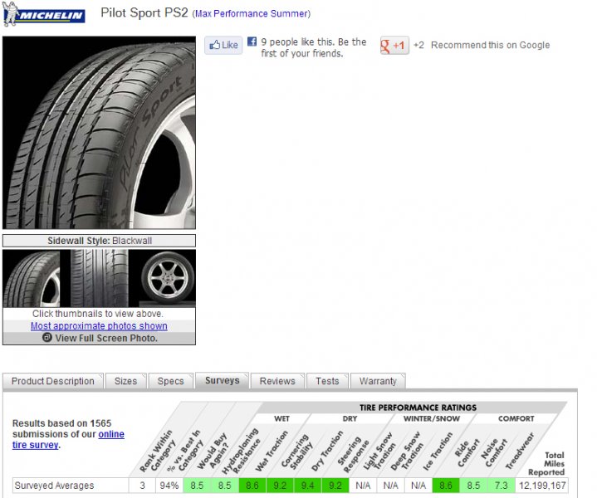Switch to the Sizes tab
Viewport: 597px width, 498px height.
click(x=125, y=381)
